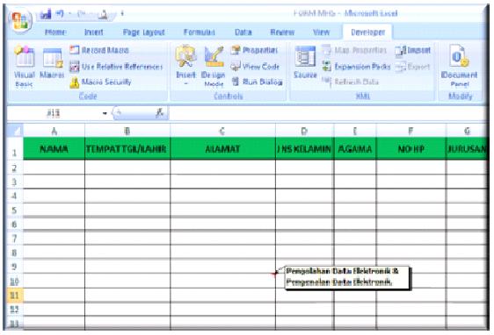Click the Insert Function fx button
The image size is (494, 335).
pos(160,113)
